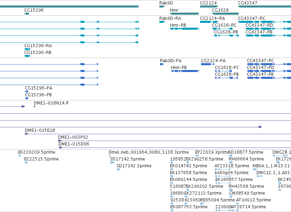The height and width of the screenshot is (212, 291).
Task: Select the CG15296-RA transcript label
Action: pyautogui.click(x=38, y=46)
